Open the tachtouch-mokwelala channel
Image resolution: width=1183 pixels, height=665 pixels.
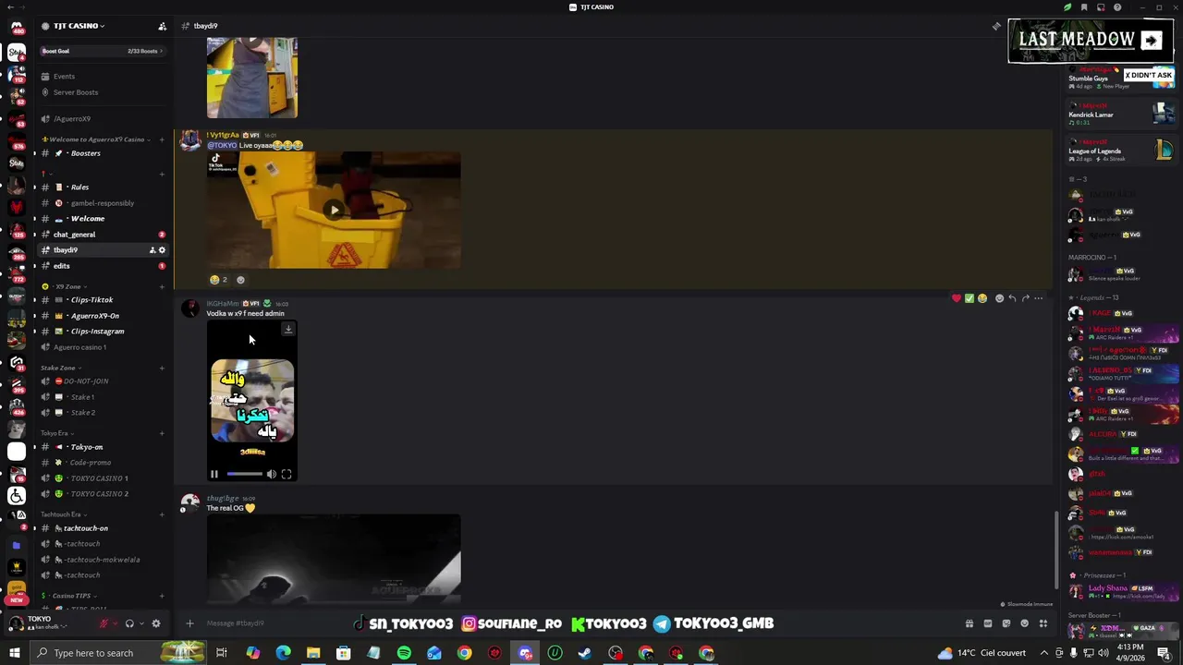coord(102,560)
